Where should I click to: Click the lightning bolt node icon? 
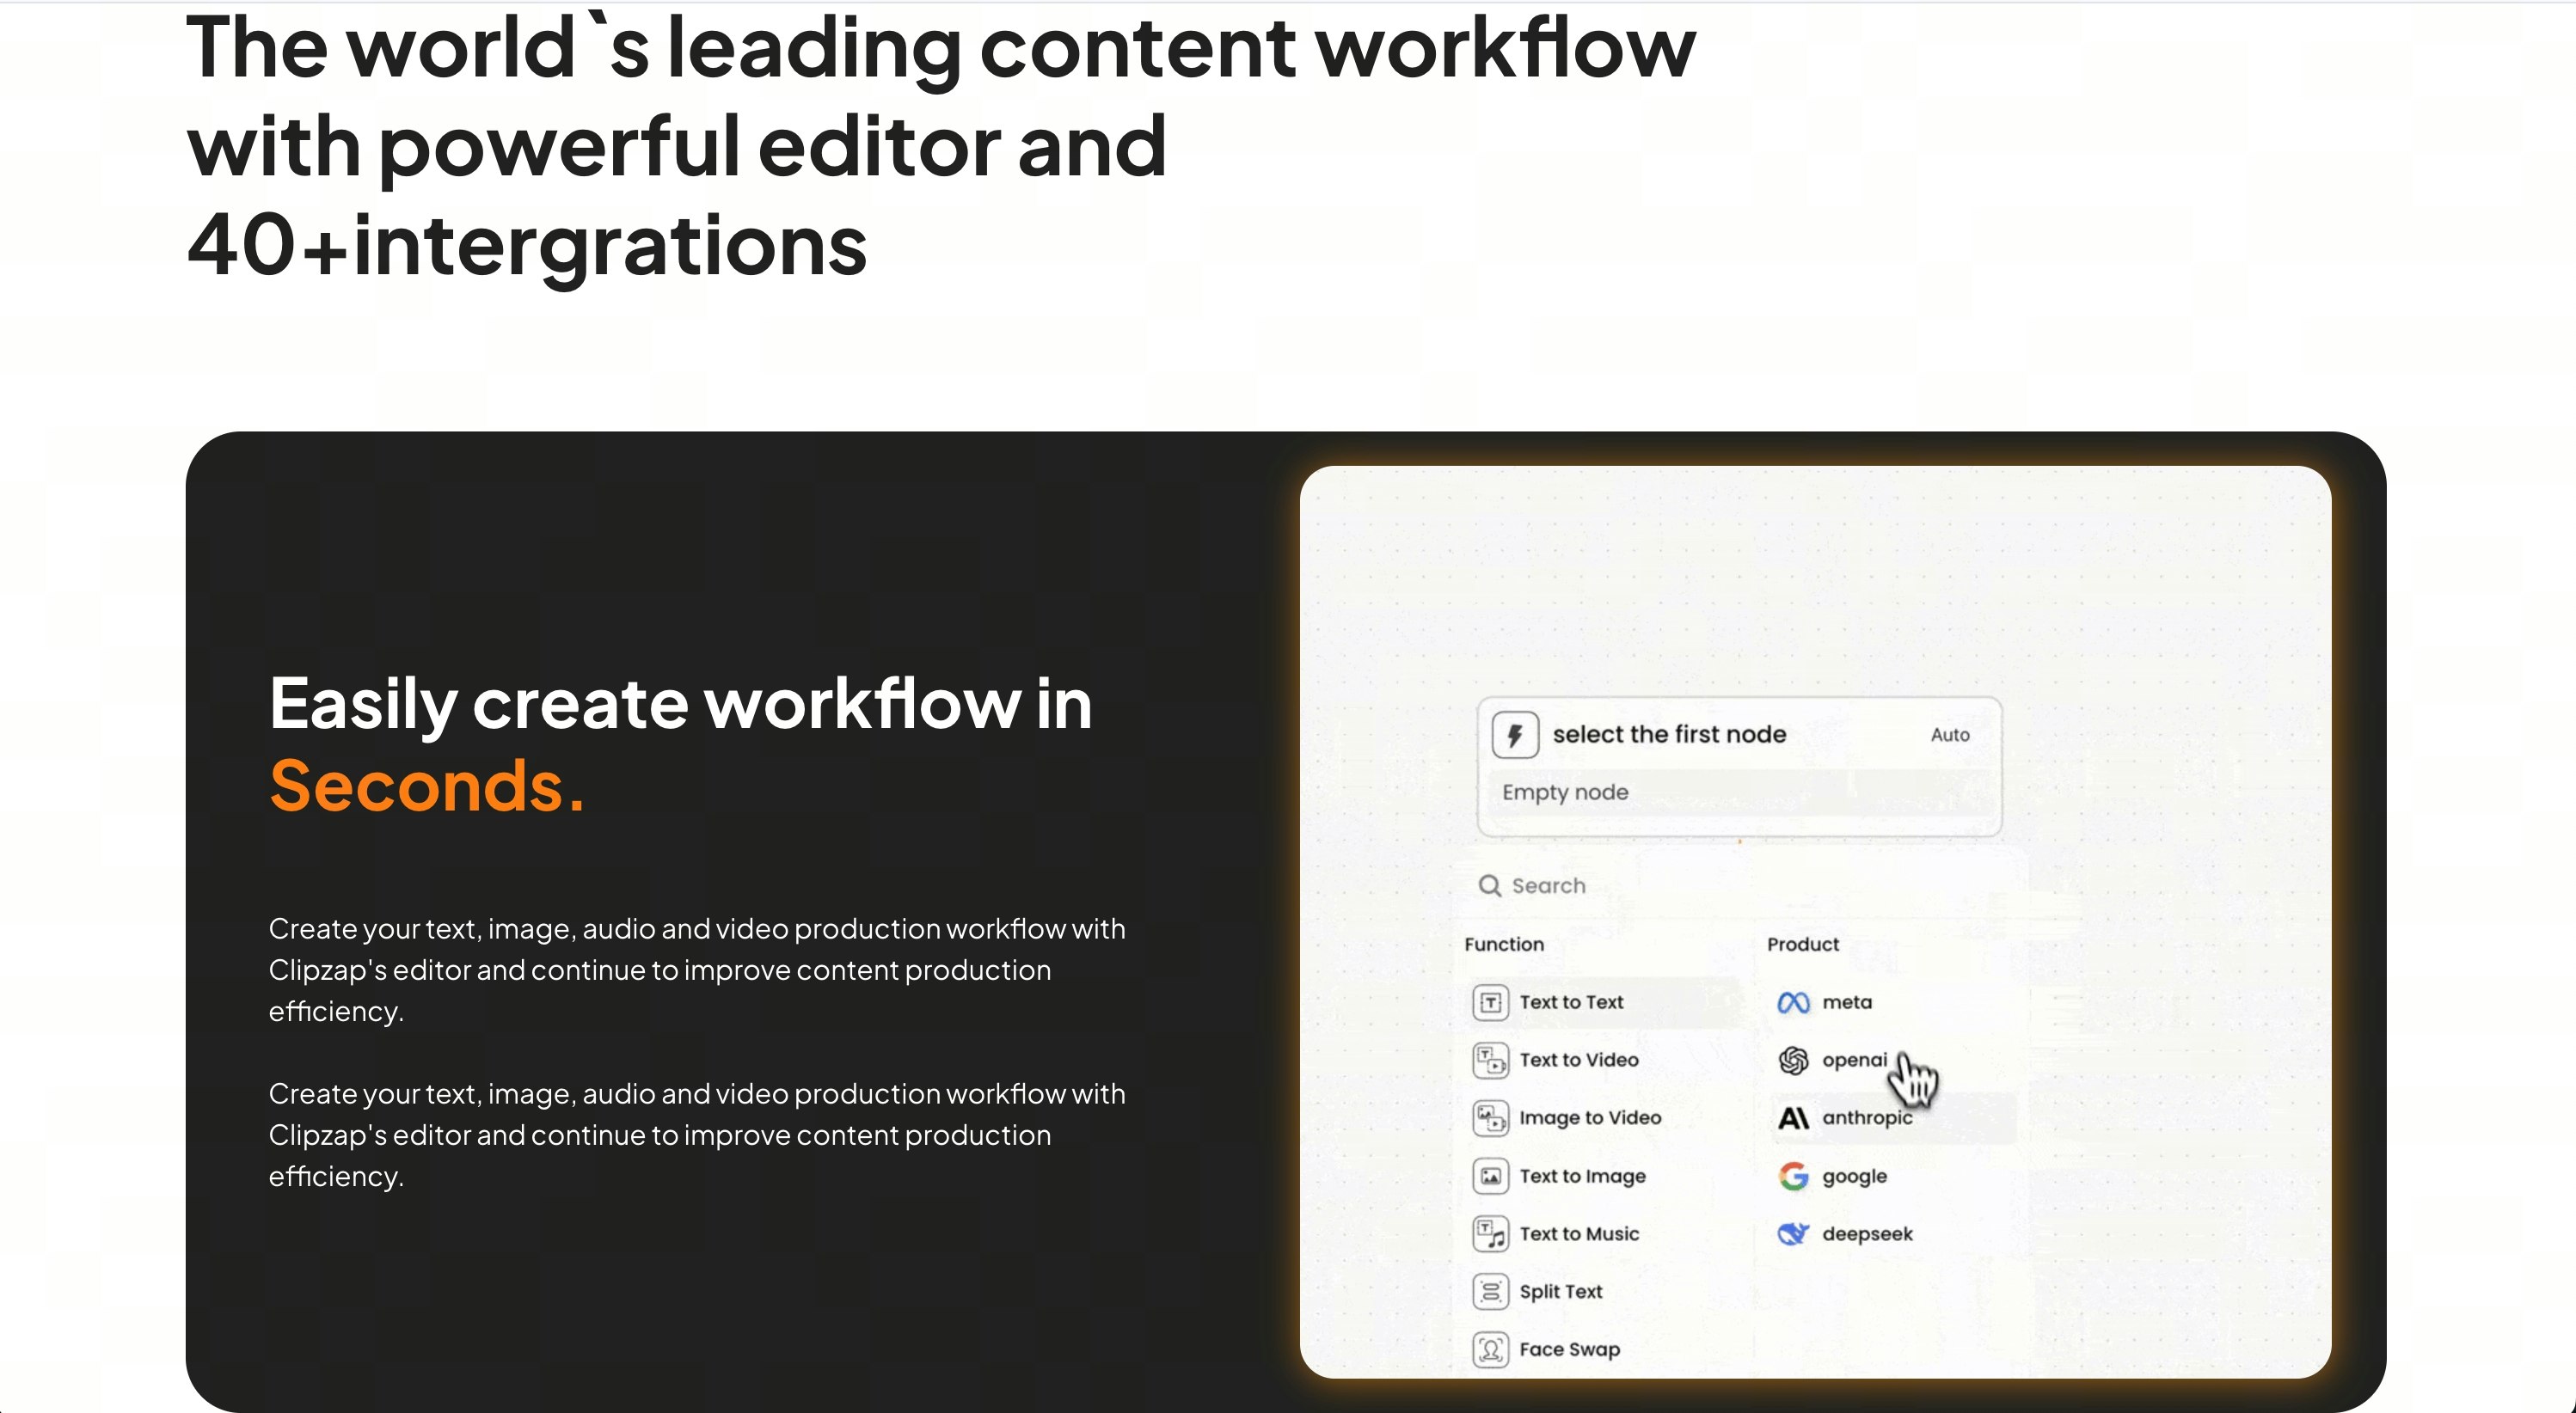pyautogui.click(x=1516, y=735)
